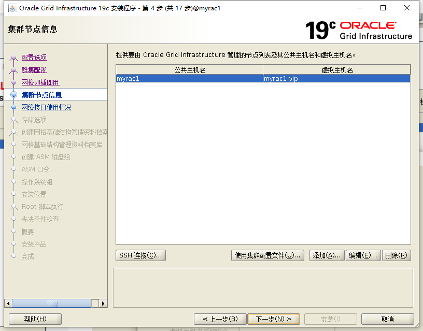Click the SSH 连接(C)... button

tap(140, 255)
